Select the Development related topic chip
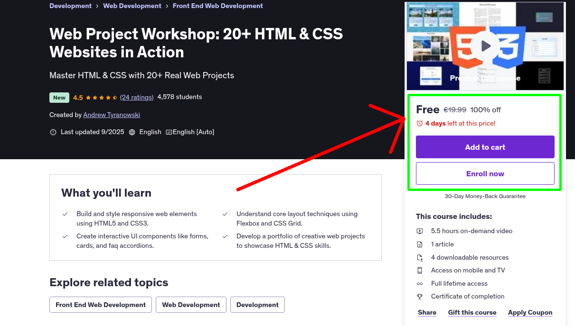Image resolution: width=575 pixels, height=326 pixels. click(257, 305)
